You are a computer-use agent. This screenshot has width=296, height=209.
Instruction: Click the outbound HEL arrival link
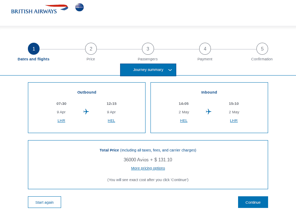pyautogui.click(x=111, y=120)
